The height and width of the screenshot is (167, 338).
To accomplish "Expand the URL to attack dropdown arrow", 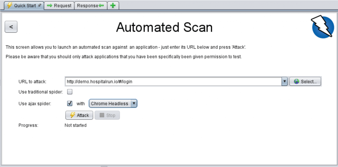I will point(285,81).
